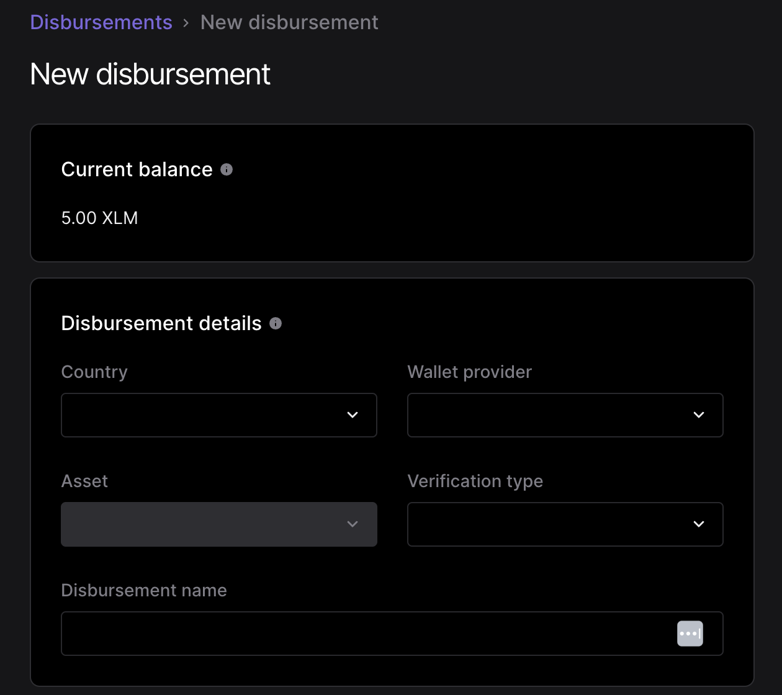Click the New disbursement breadcrumb entry
The width and height of the screenshot is (782, 695).
click(x=289, y=22)
